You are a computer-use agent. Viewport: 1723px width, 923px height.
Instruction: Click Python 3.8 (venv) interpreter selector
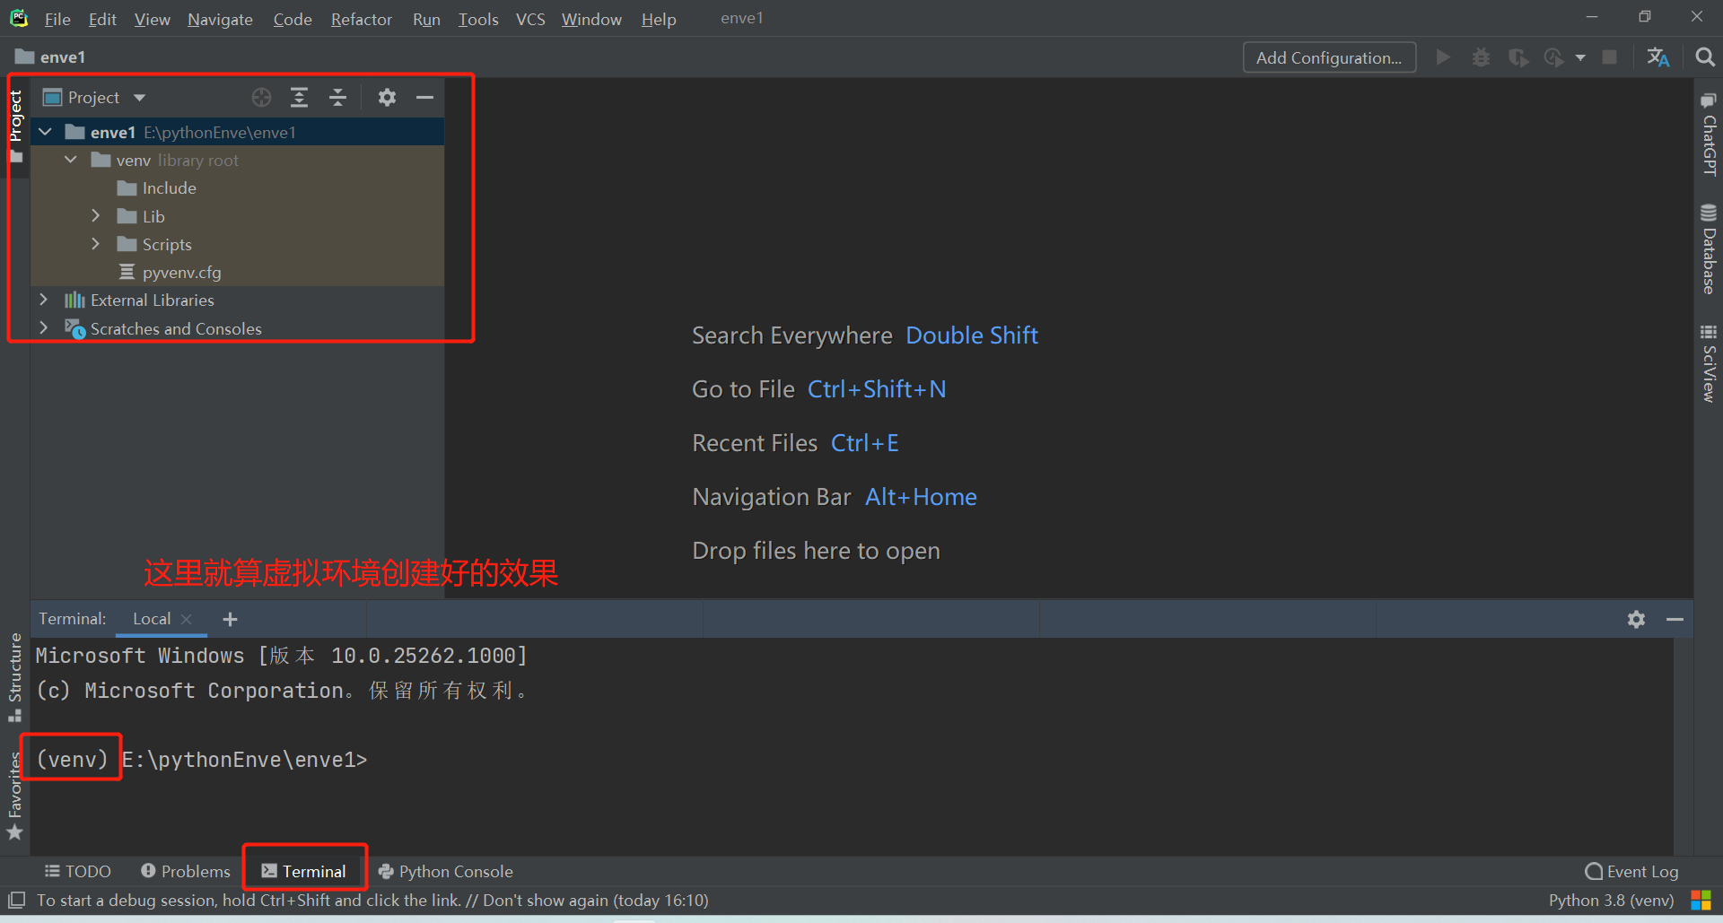1611,900
